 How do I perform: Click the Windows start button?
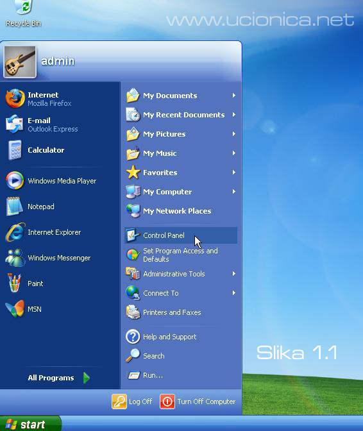pos(30,423)
